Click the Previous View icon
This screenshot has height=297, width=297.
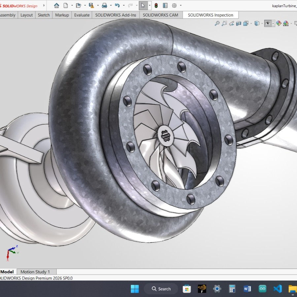[232, 23]
